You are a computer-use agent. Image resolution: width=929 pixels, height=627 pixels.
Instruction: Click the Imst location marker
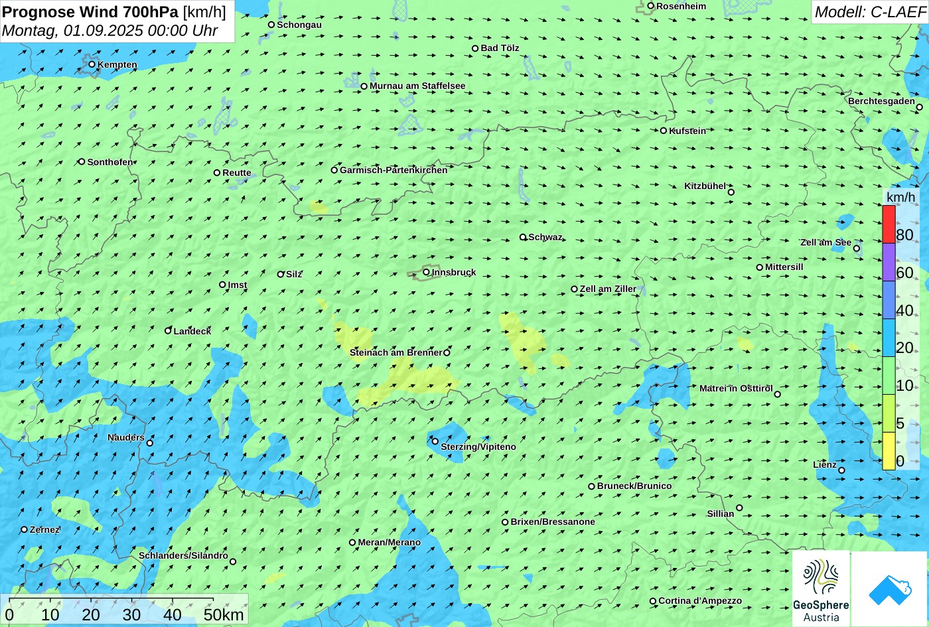click(222, 285)
